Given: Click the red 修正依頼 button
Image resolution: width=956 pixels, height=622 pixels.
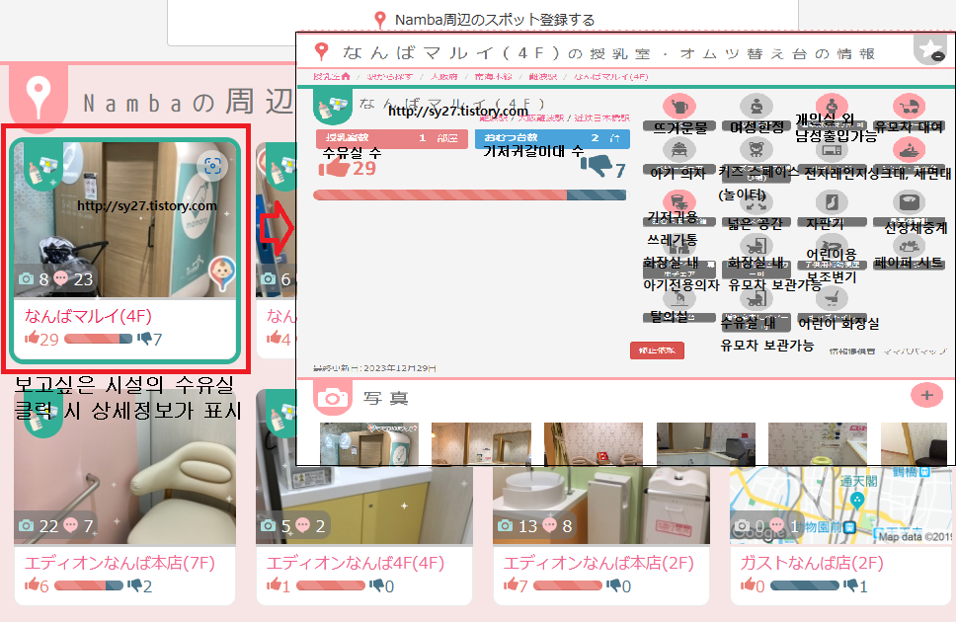Looking at the screenshot, I should coord(657,350).
